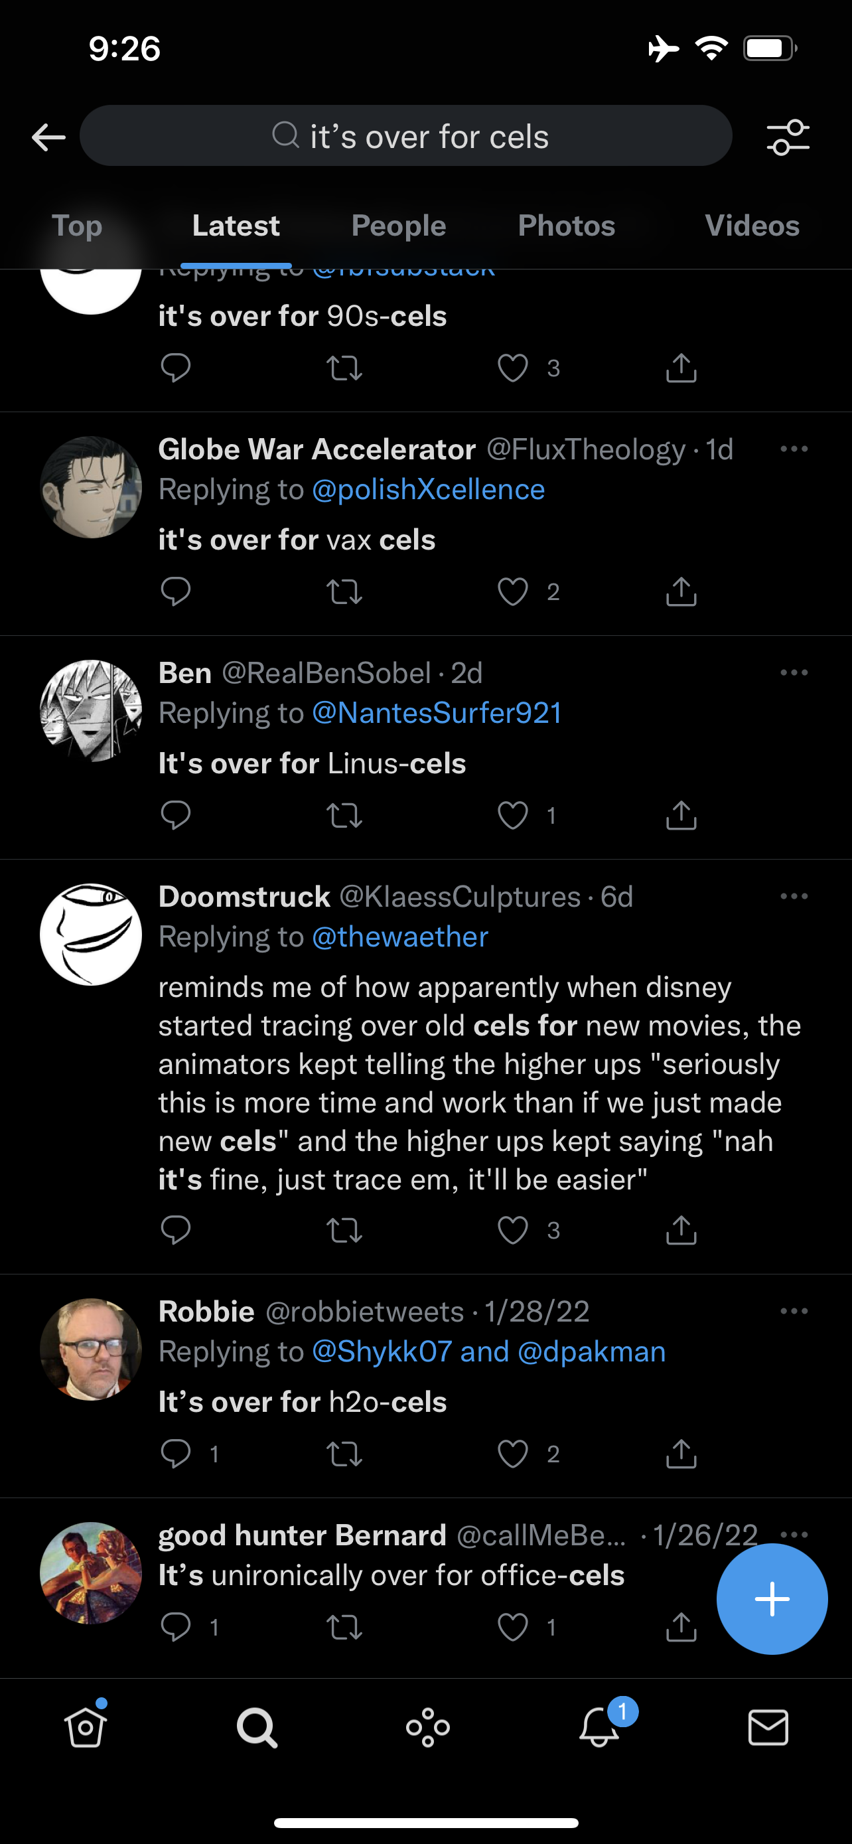Tap the search field with query text
The image size is (852, 1844).
click(x=405, y=136)
